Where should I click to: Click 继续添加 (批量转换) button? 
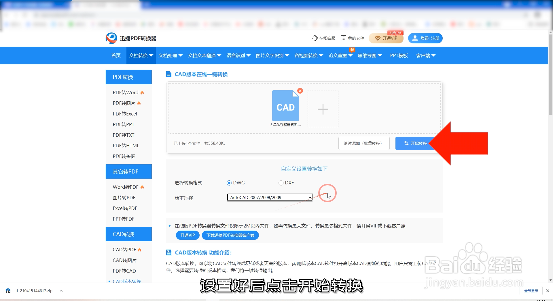point(364,143)
